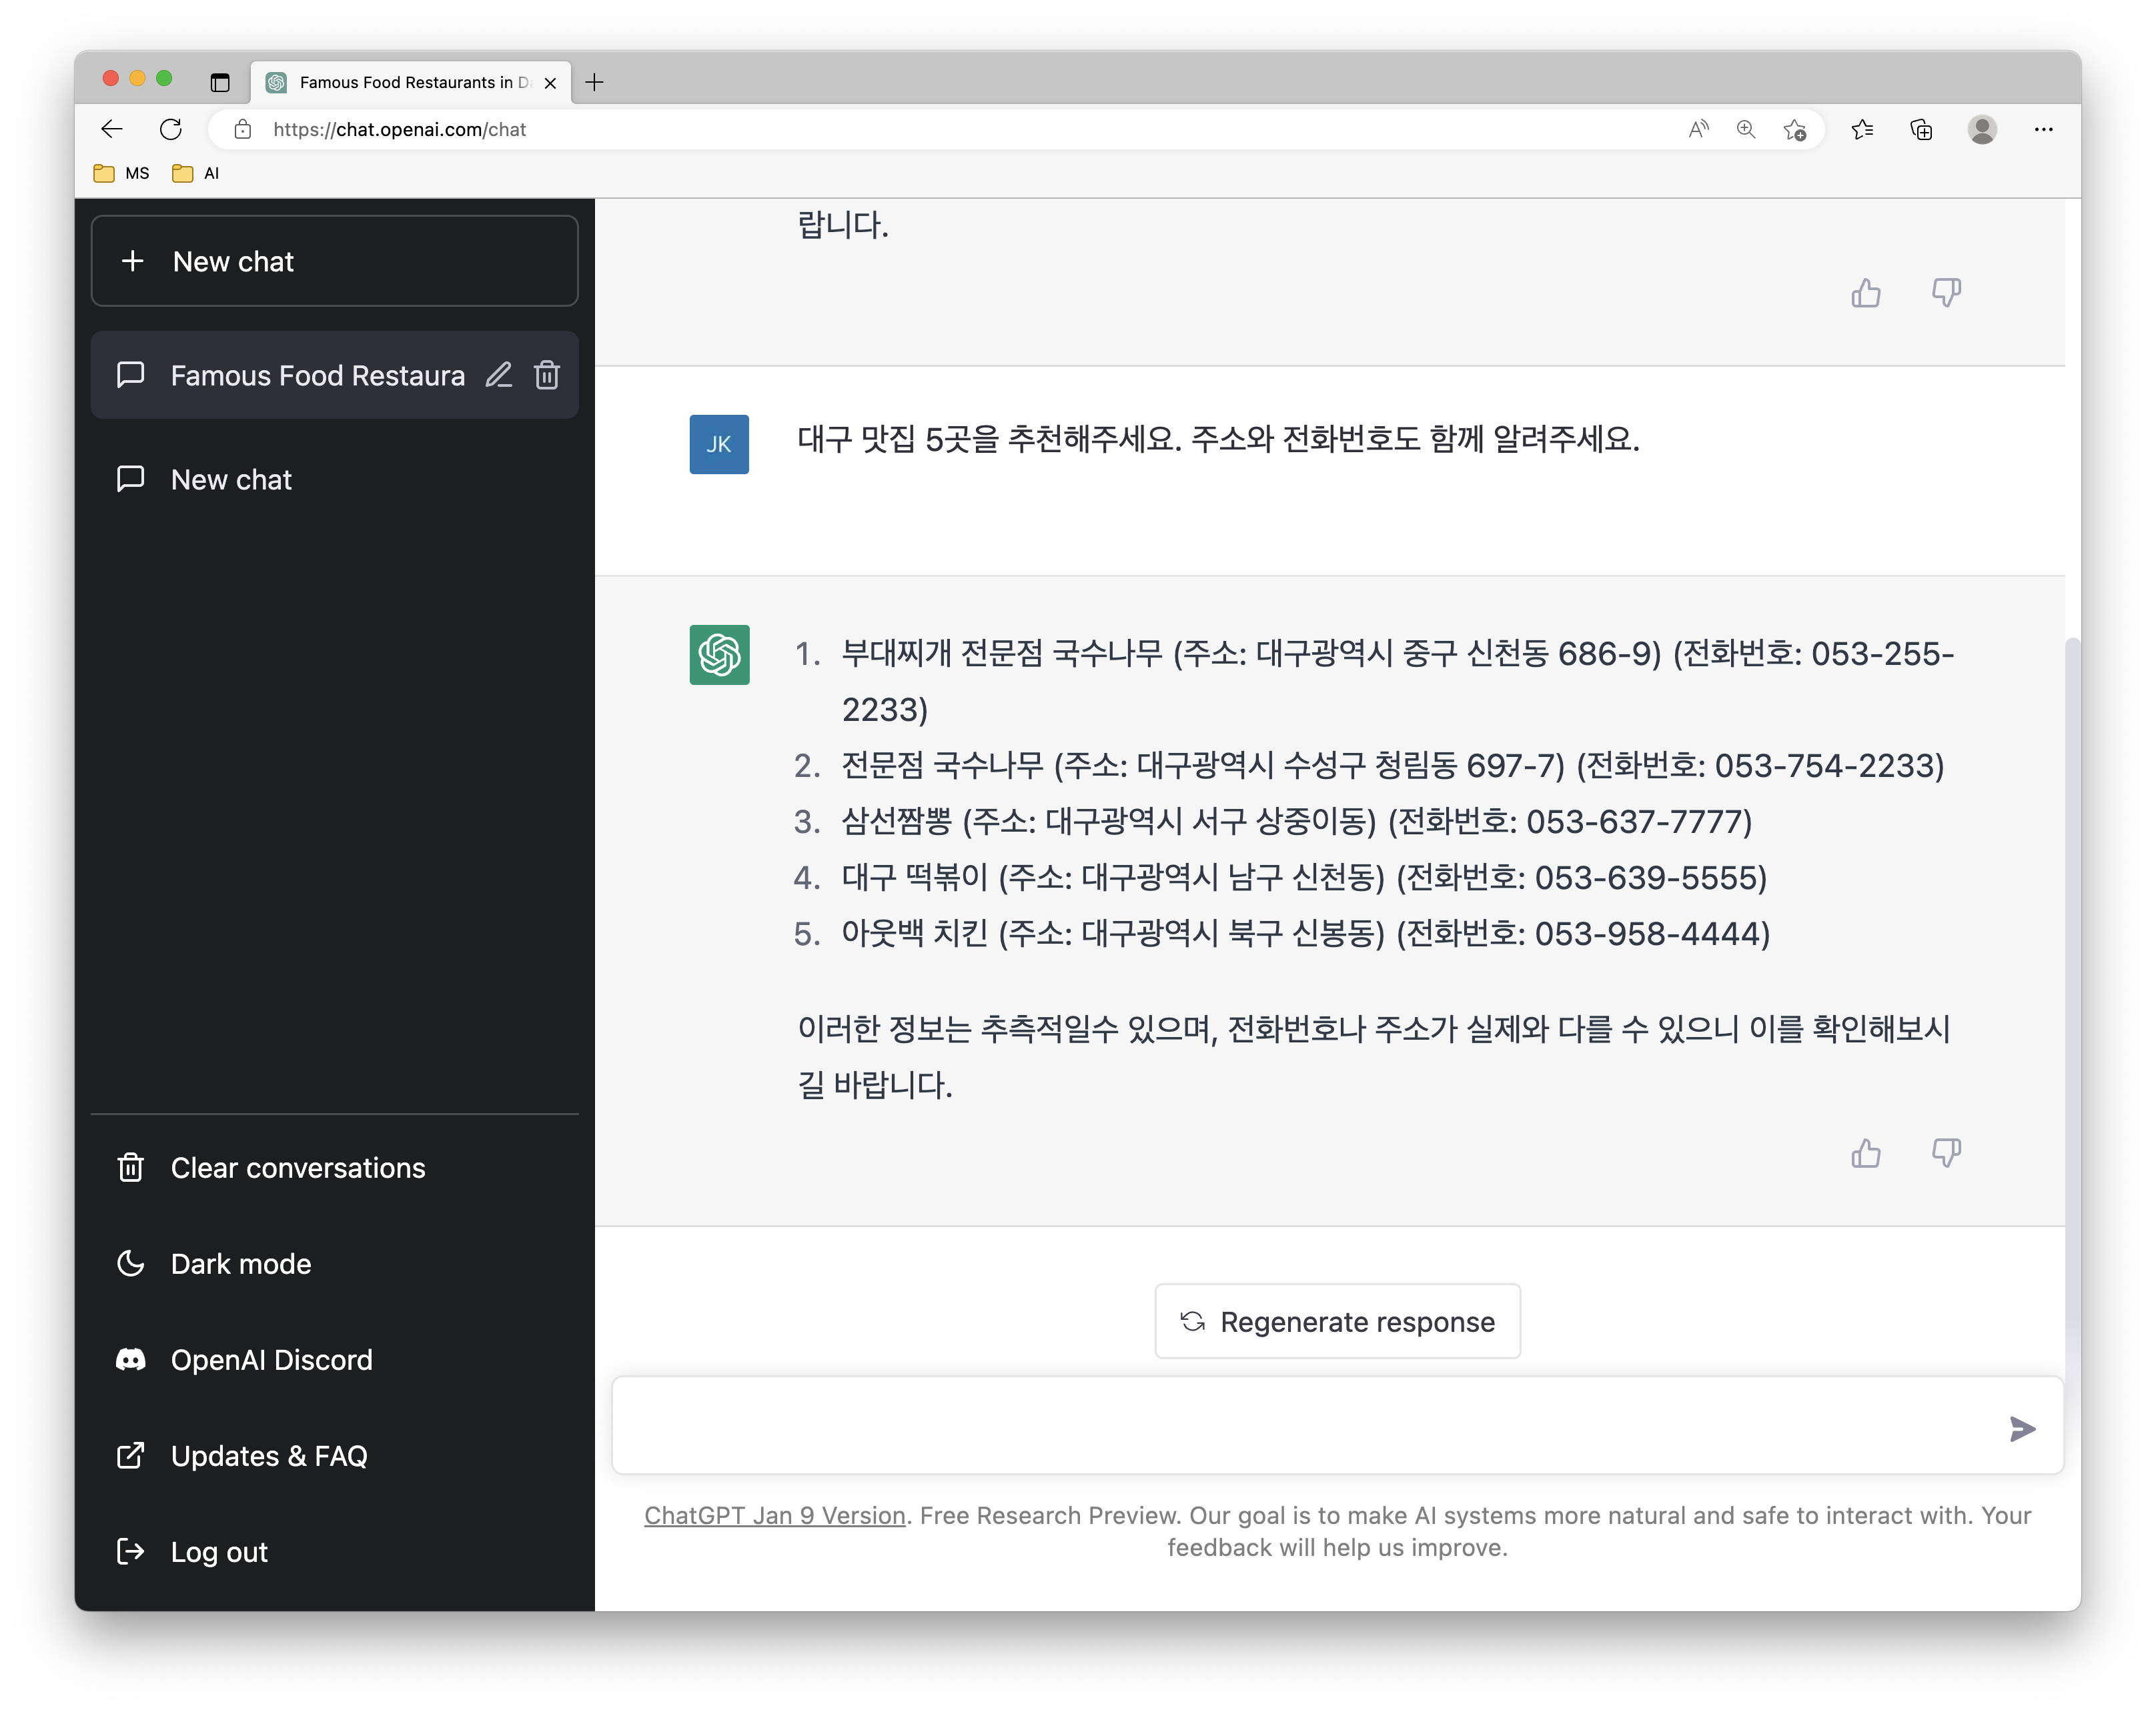The height and width of the screenshot is (1710, 2156).
Task: Delete the Famous Food Restaura chat
Action: [547, 375]
